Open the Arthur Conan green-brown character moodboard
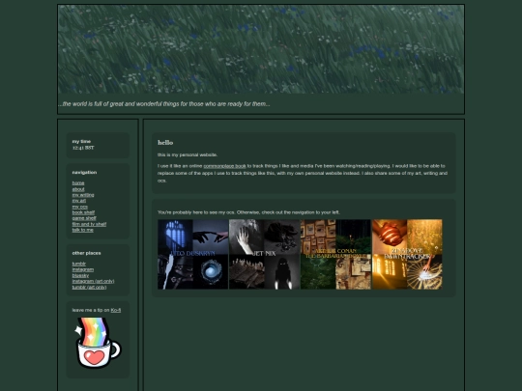522x391 pixels. click(x=335, y=254)
